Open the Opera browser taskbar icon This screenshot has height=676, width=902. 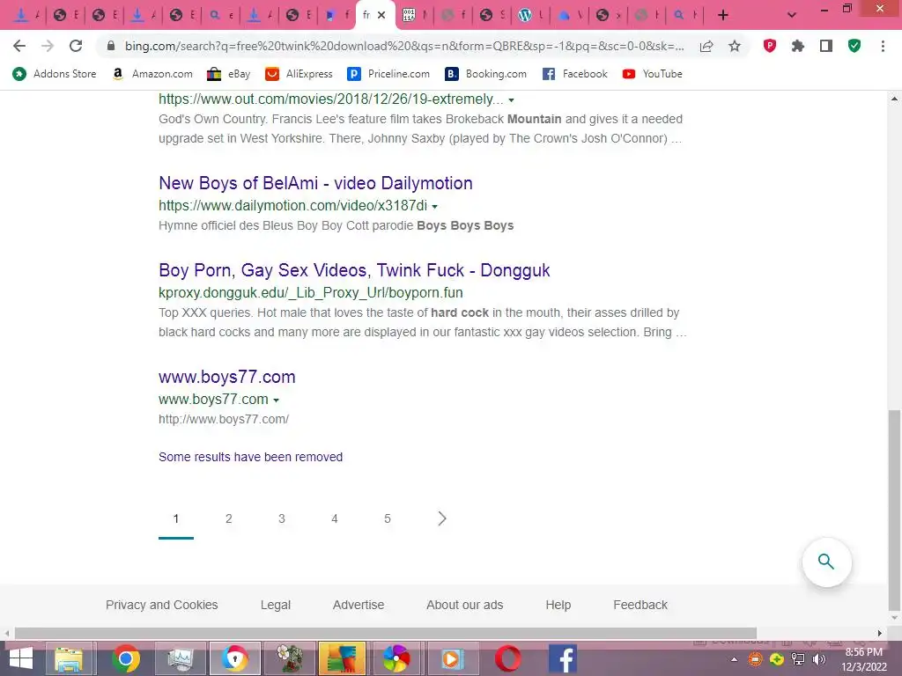[x=507, y=658]
